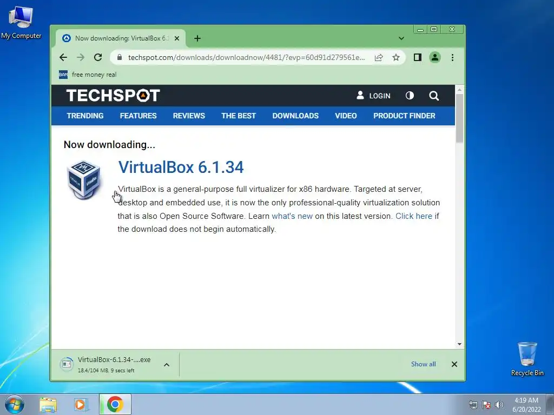Expand the tab search chevron

point(401,38)
